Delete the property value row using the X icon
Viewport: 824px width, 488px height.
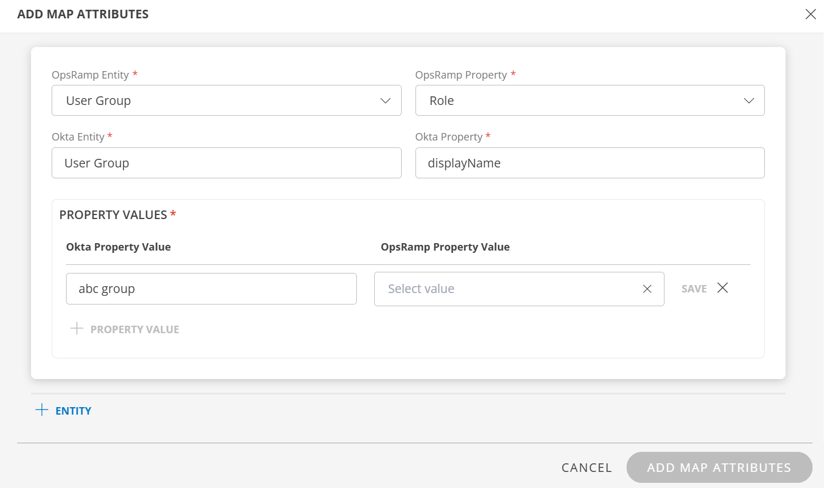pos(722,288)
